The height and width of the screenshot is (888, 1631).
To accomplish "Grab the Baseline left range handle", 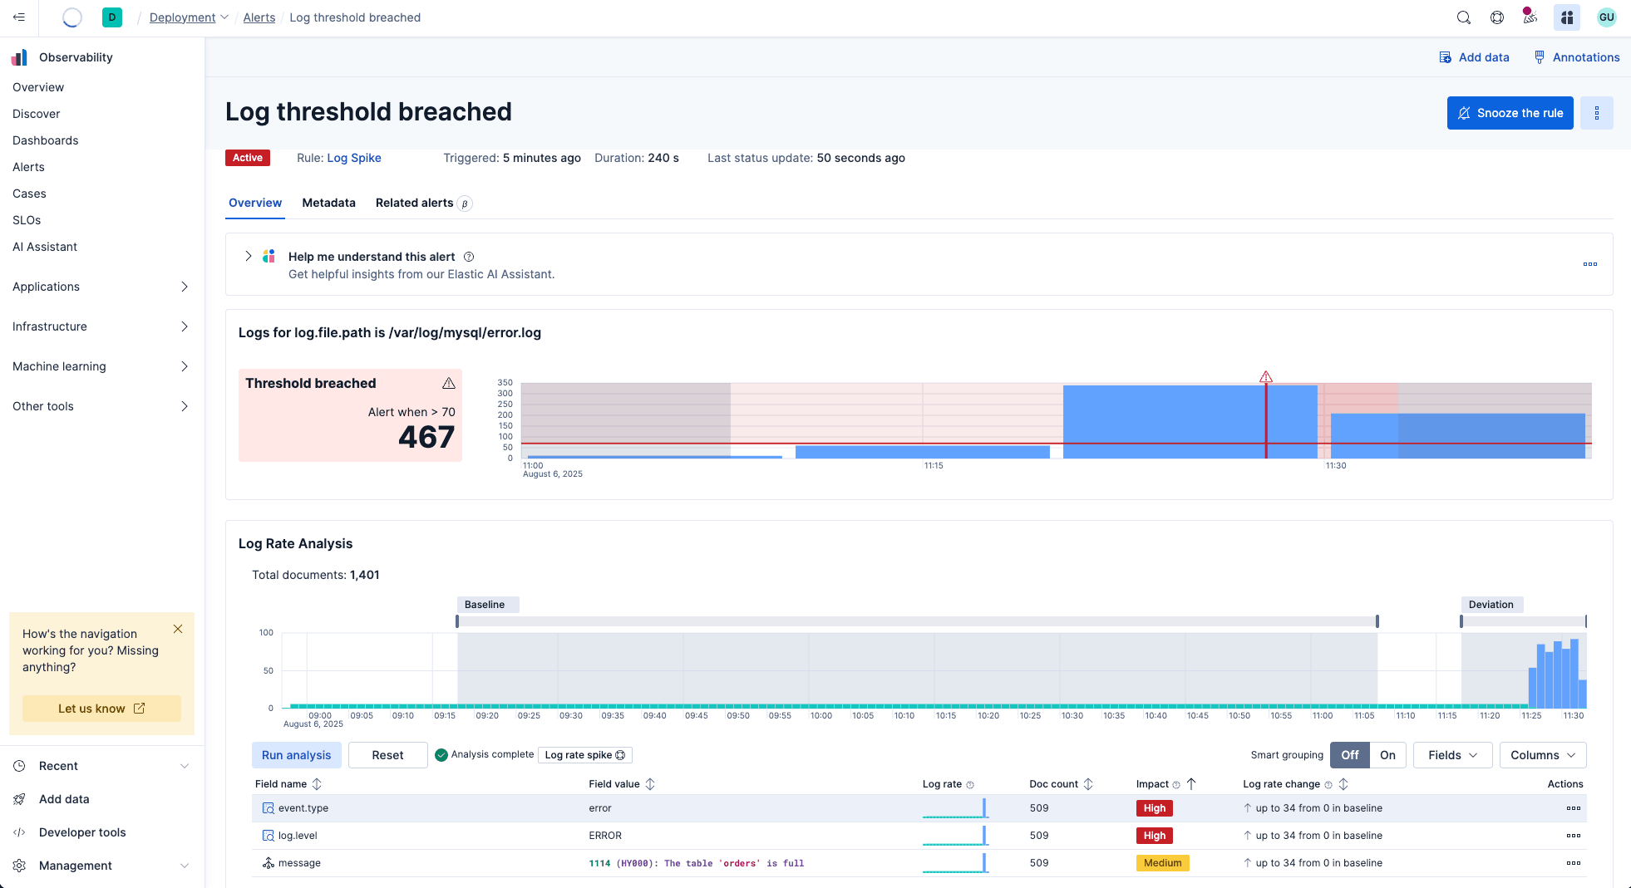I will tap(457, 621).
